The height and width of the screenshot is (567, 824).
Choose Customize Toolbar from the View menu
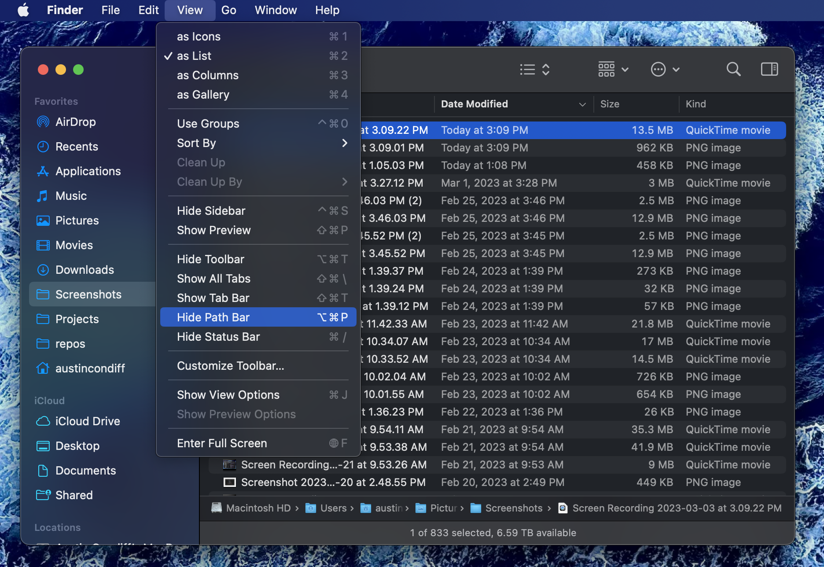231,365
